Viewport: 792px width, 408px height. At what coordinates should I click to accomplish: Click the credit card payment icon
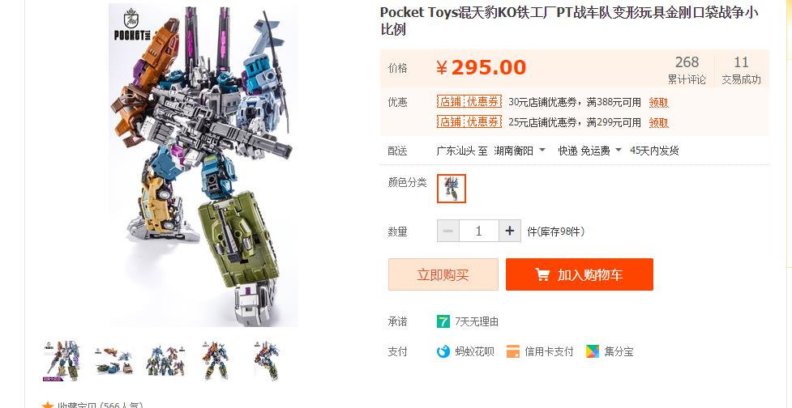[x=512, y=351]
